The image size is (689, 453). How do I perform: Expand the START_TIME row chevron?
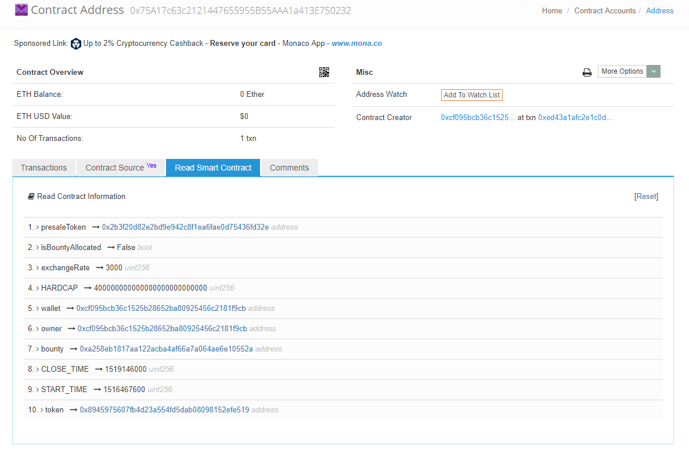pyautogui.click(x=37, y=389)
